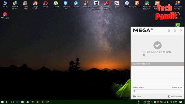Click the Chrome icon on the taskbar
185x104 pixels.
point(38,102)
